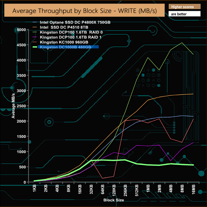Viewport: 207px width, 207px height.
Task: Click the 'are better' white label box
Action: (184, 14)
